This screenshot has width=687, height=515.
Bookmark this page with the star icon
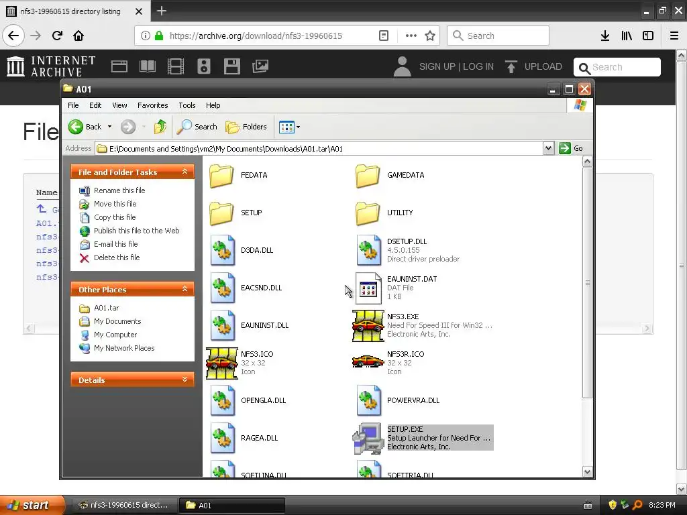430,36
